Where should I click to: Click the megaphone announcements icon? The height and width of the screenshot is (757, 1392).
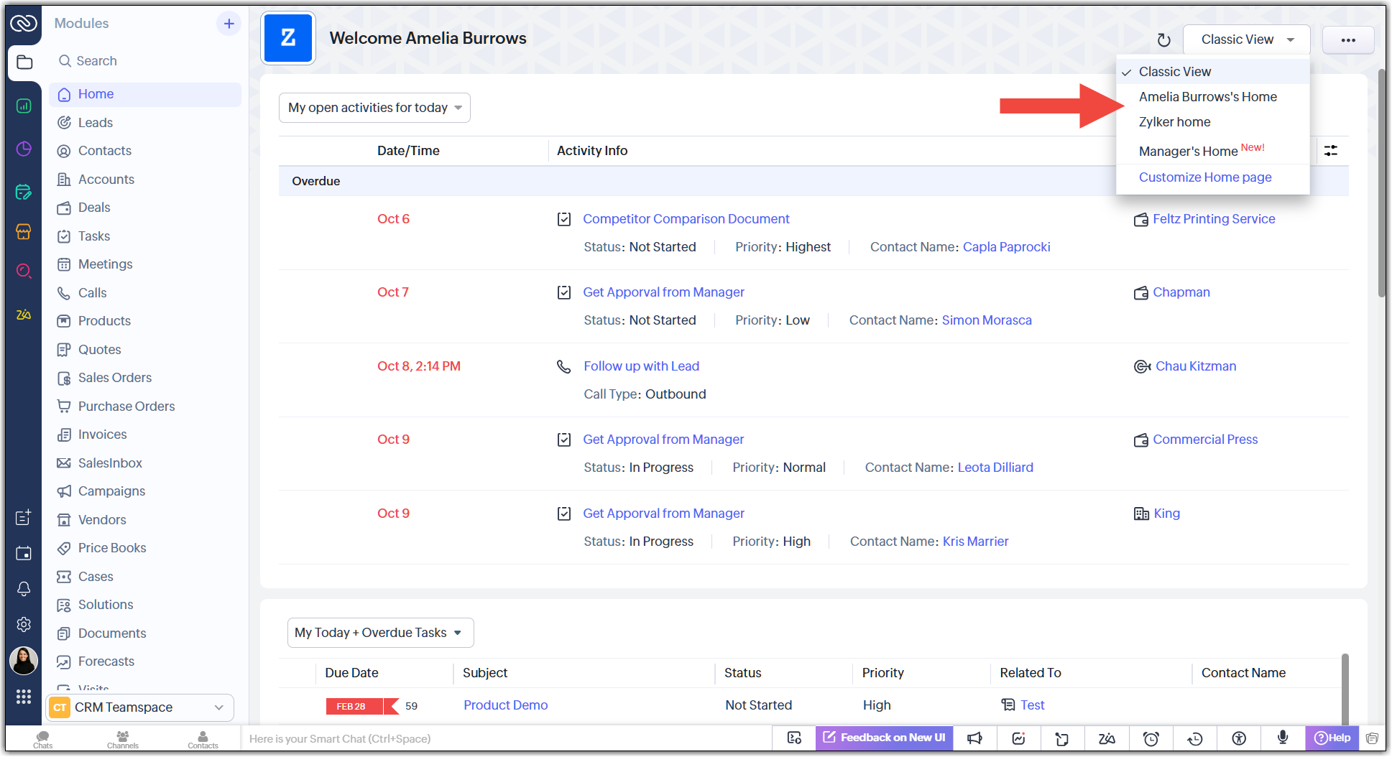click(974, 738)
